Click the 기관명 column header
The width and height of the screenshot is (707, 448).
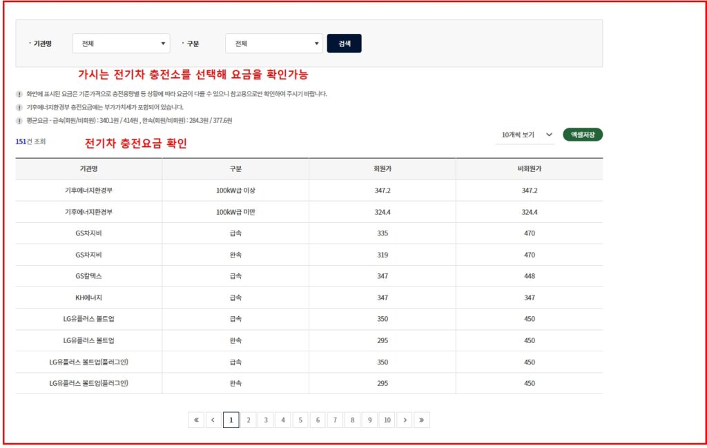[88, 168]
